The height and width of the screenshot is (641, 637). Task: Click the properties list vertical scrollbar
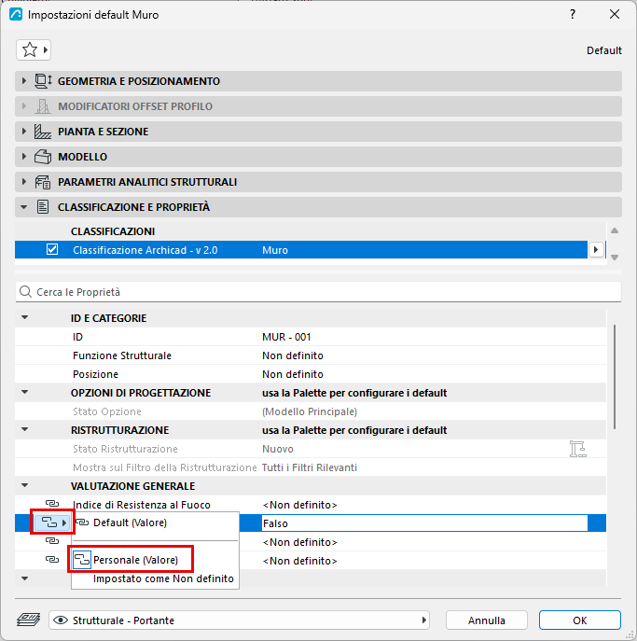coord(615,377)
